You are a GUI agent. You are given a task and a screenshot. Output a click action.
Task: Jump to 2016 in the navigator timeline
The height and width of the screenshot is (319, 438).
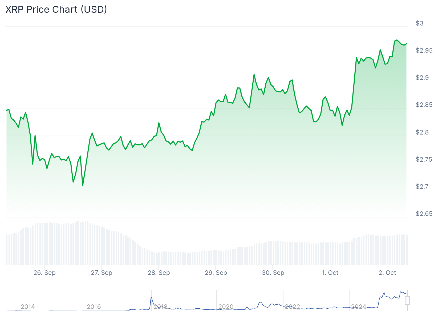(94, 307)
